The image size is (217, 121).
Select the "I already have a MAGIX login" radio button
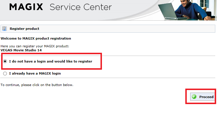tap(5, 73)
